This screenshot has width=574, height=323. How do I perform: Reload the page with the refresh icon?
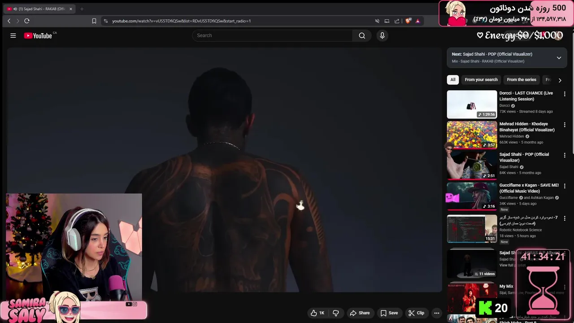coord(27,21)
